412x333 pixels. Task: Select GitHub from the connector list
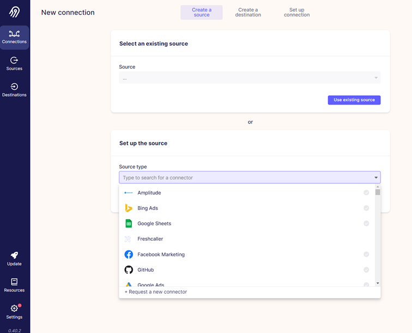click(145, 270)
